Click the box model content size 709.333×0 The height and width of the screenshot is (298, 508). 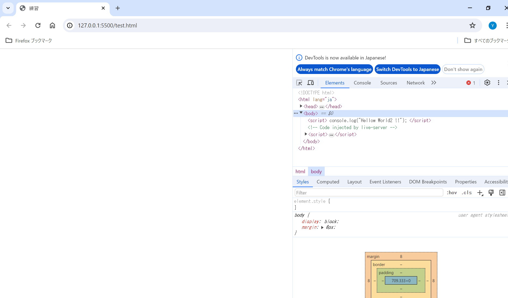click(401, 281)
